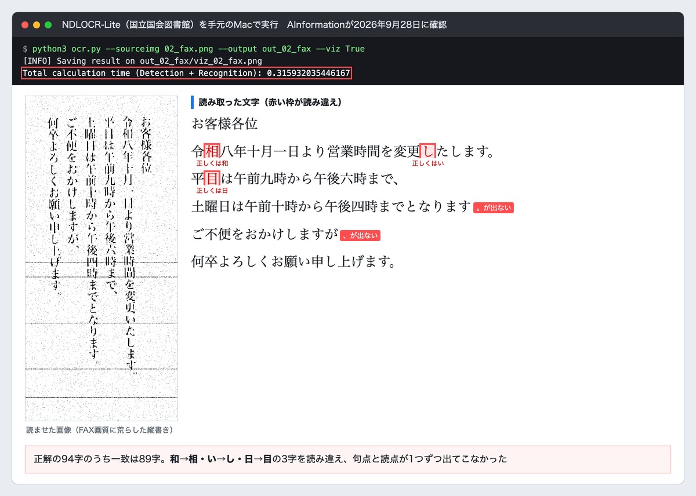Click the misread character 目 in red box
The width and height of the screenshot is (696, 496).
(x=212, y=178)
